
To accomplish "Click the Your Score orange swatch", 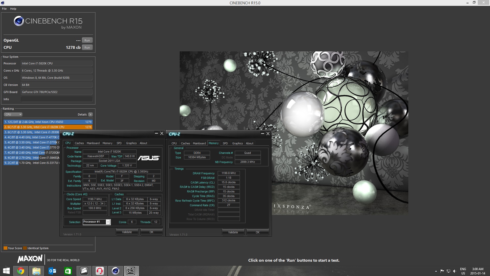I will [x=5, y=248].
